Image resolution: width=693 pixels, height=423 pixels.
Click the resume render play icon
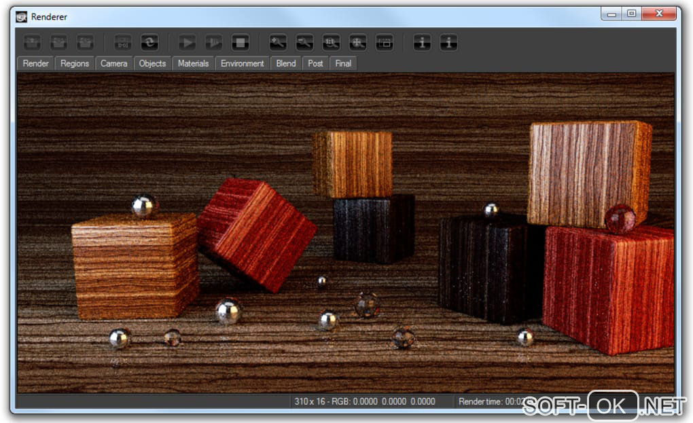(x=214, y=43)
